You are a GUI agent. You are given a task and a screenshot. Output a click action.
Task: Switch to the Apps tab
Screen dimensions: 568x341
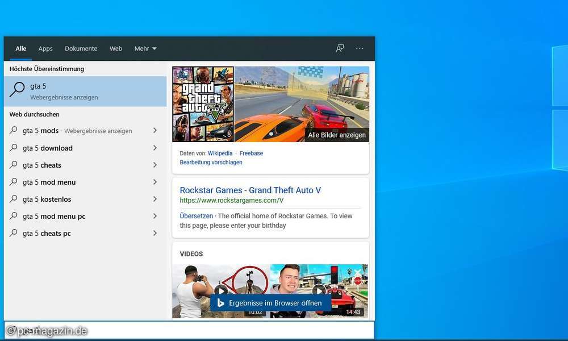45,48
